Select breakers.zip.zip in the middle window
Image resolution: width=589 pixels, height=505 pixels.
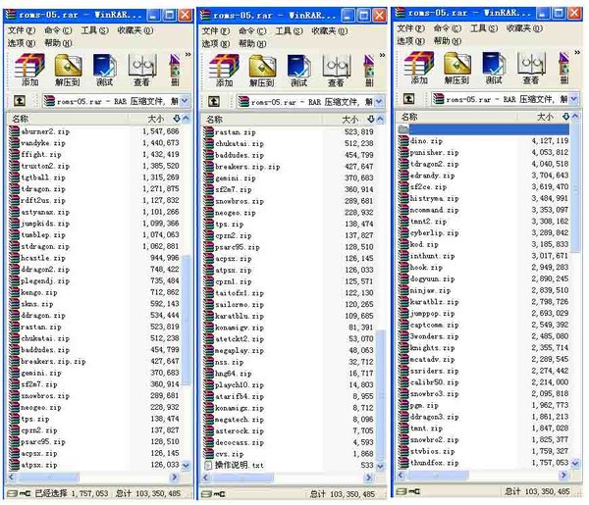[247, 167]
